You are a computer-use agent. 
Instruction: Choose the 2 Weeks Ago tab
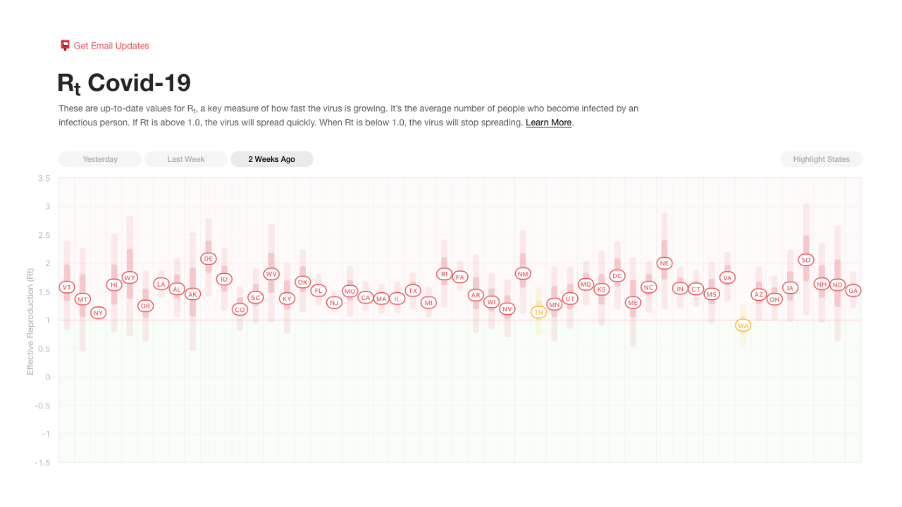[x=271, y=159]
